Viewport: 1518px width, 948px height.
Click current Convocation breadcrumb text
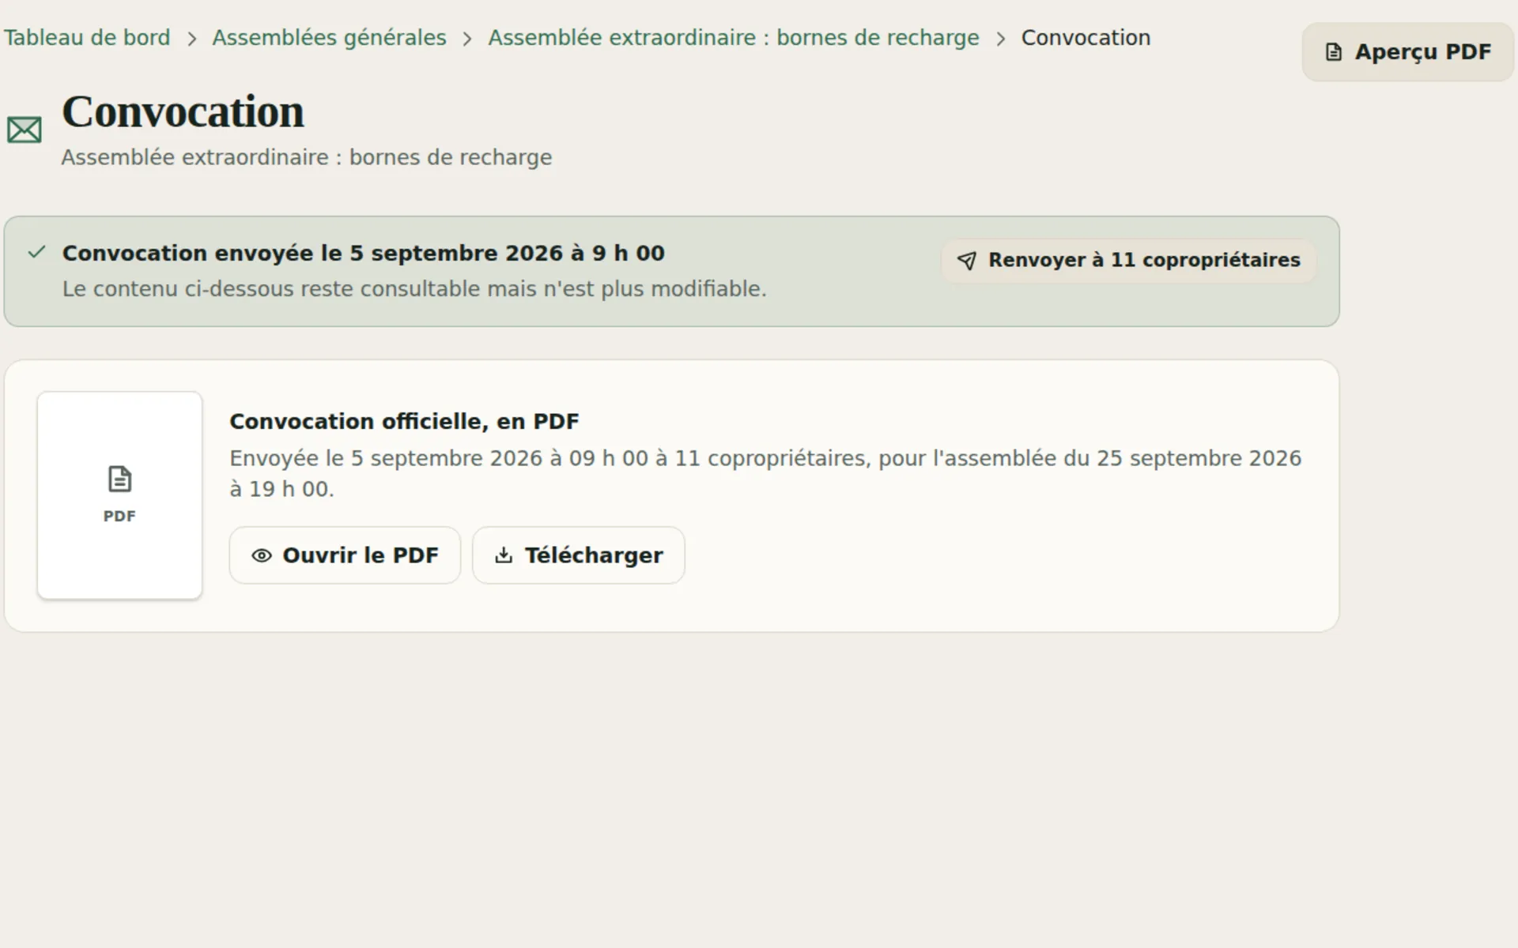[1086, 38]
